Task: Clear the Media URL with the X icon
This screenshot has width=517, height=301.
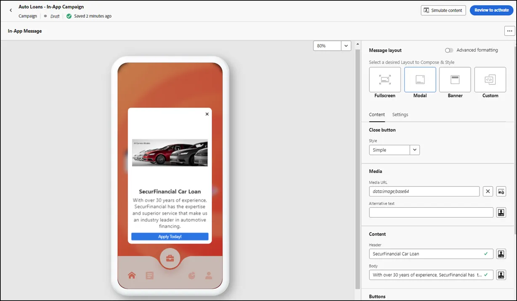Action: [488, 191]
